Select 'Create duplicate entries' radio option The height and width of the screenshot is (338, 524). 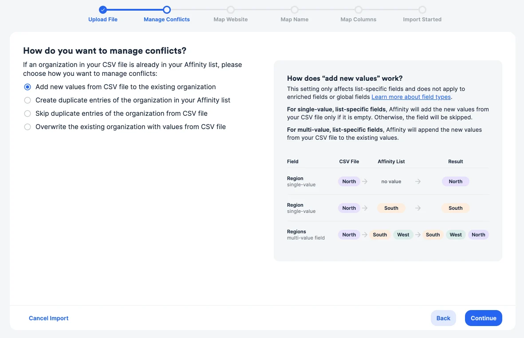click(28, 100)
